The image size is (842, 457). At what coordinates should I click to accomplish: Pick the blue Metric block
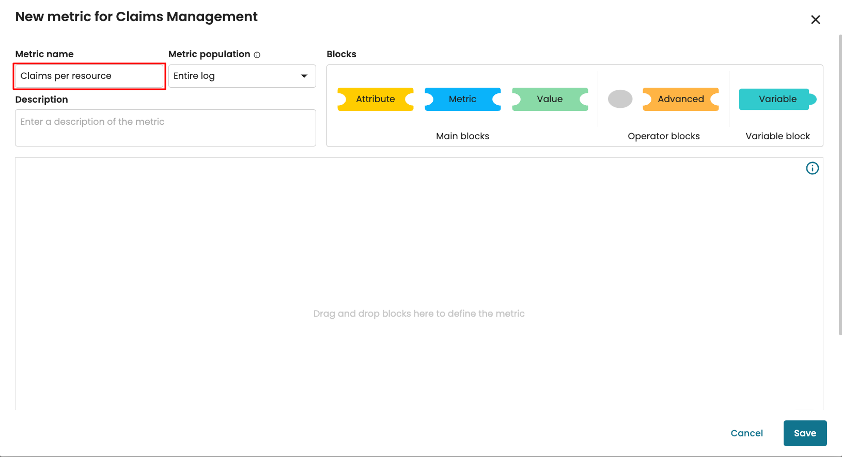click(462, 99)
